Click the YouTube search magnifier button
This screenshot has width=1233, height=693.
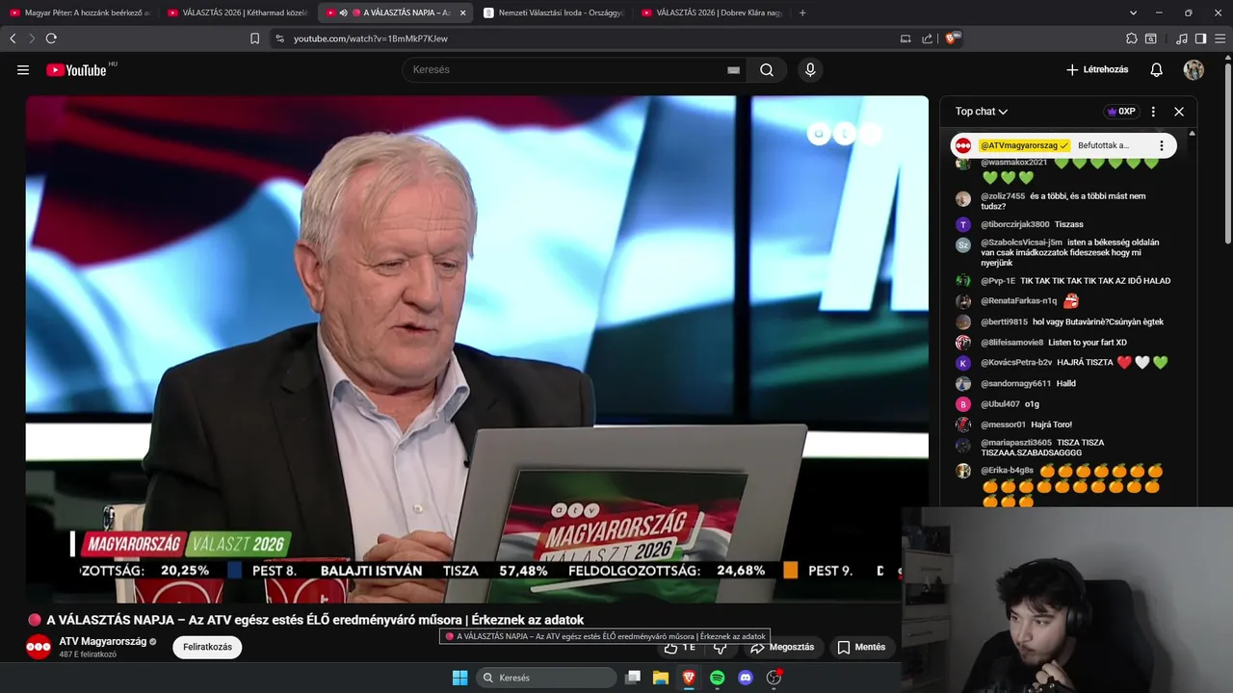tap(767, 69)
